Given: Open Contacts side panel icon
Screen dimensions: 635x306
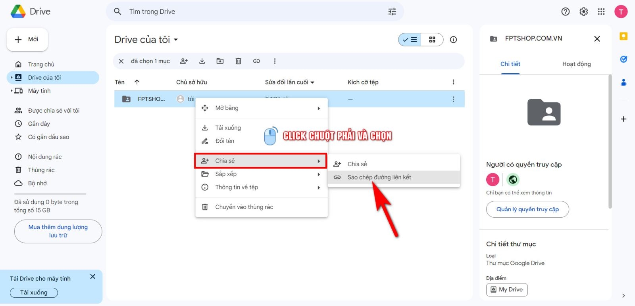Looking at the screenshot, I should 623,82.
